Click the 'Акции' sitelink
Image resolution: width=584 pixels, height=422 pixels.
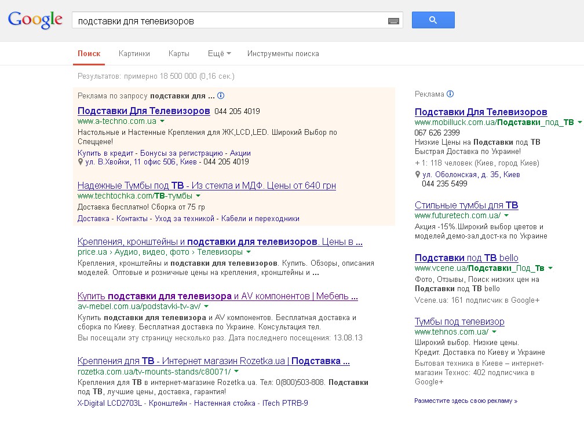click(240, 153)
